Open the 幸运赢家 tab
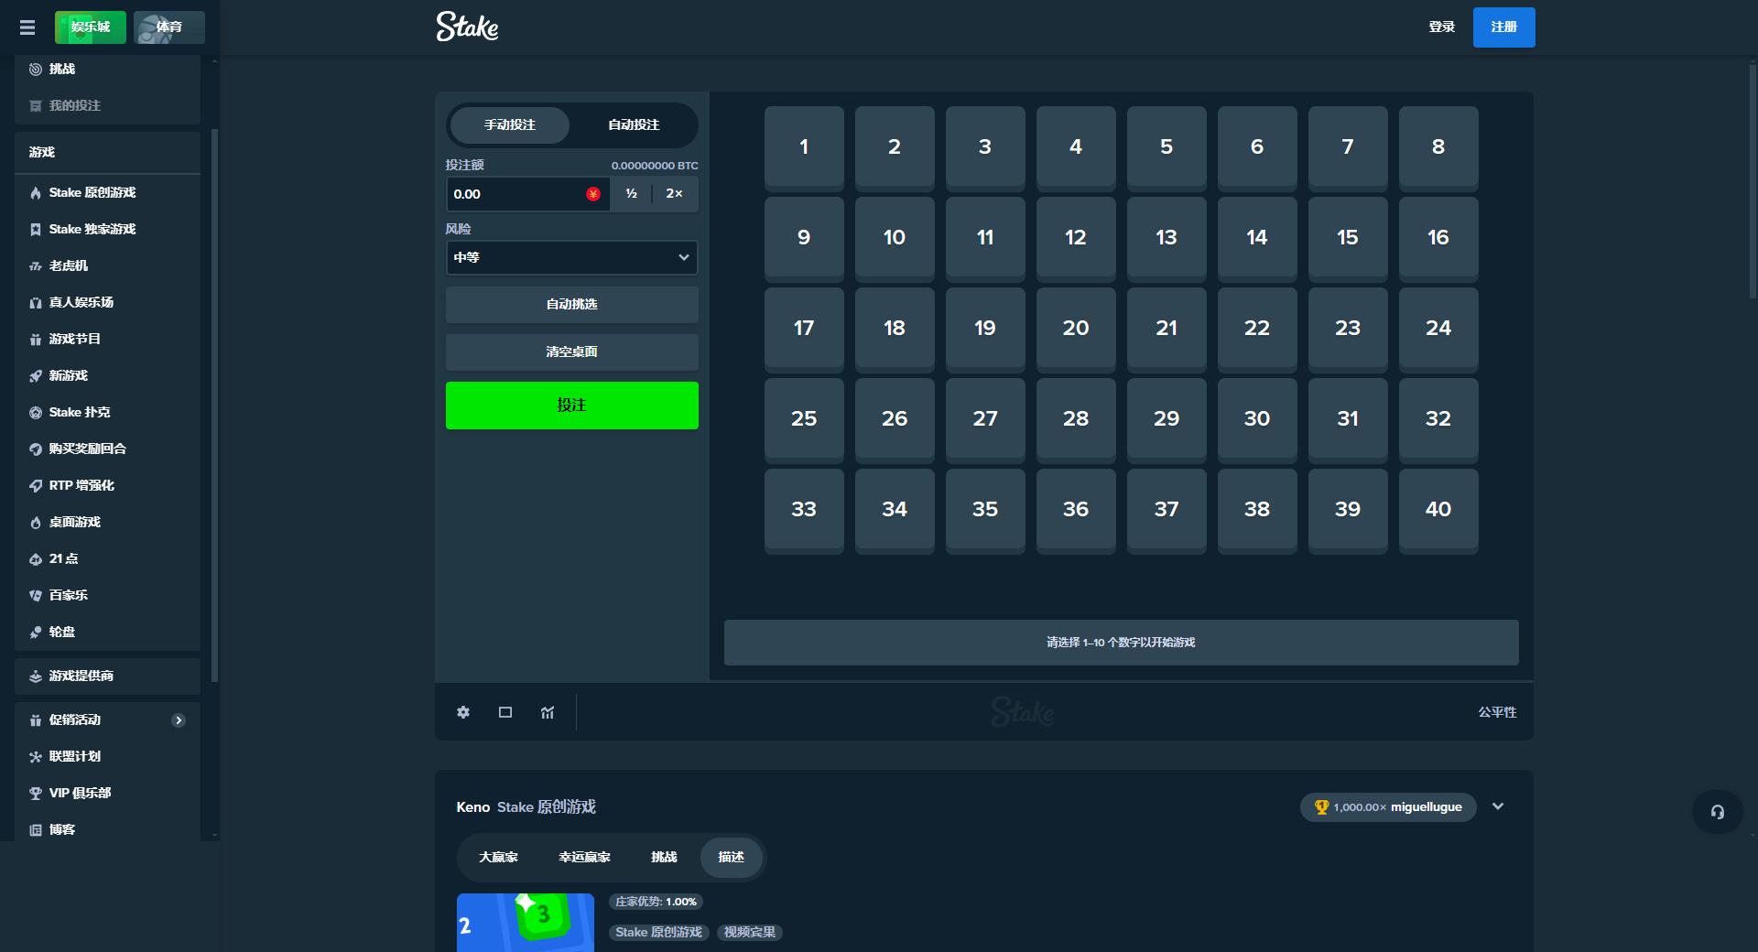Image resolution: width=1758 pixels, height=952 pixels. pyautogui.click(x=584, y=857)
